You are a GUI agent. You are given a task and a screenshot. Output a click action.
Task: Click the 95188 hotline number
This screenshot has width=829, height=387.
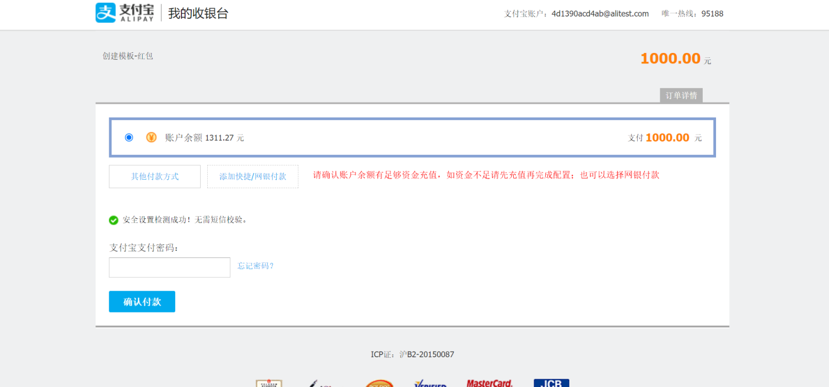(x=713, y=13)
